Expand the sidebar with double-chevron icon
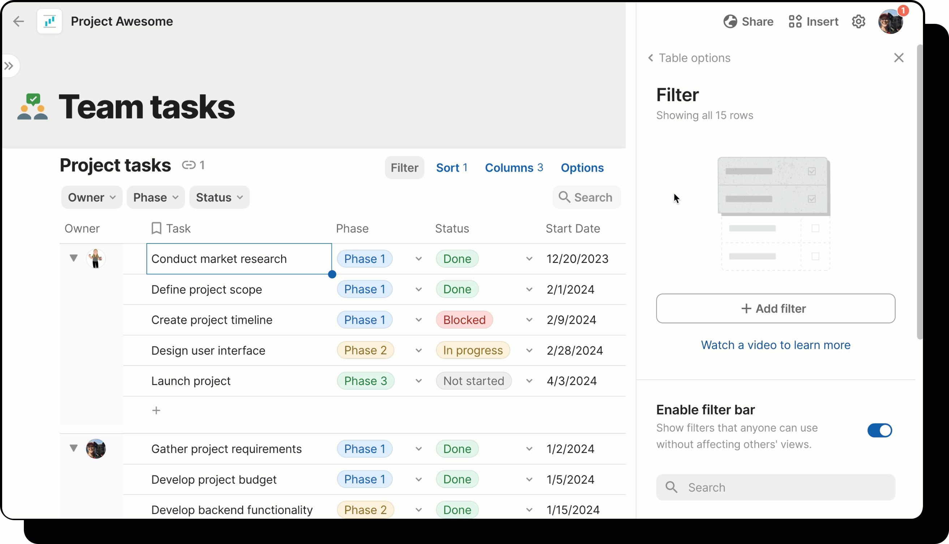 pyautogui.click(x=9, y=66)
